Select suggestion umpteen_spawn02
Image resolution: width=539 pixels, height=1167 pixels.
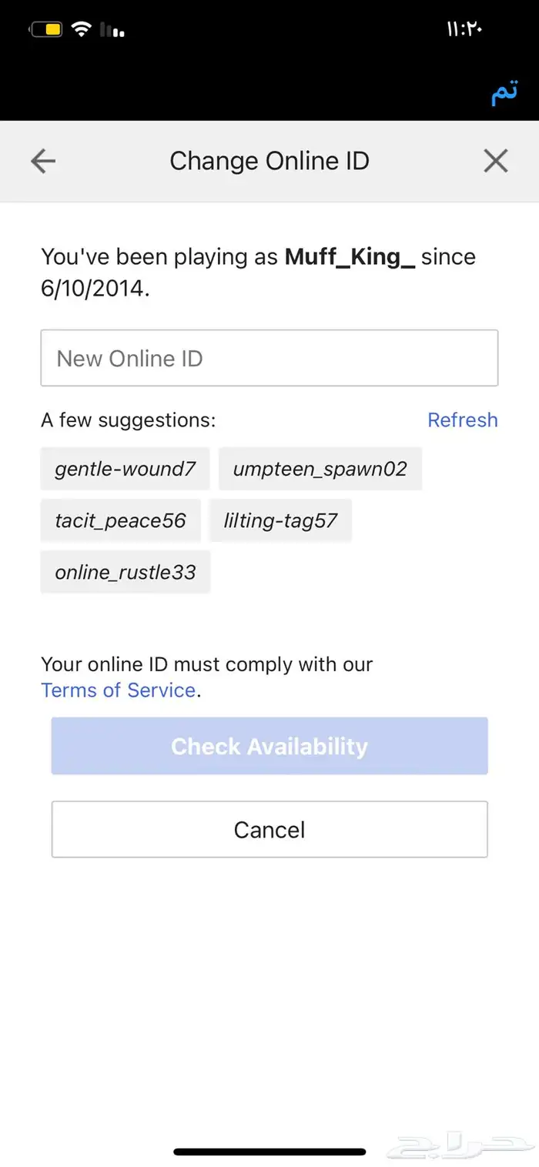(320, 468)
